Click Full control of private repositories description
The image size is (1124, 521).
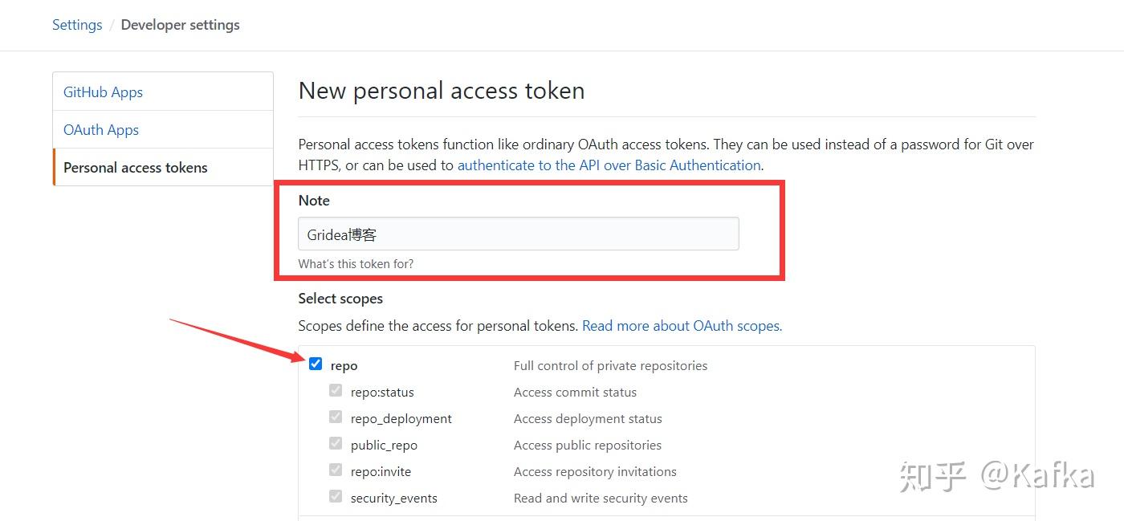click(610, 364)
